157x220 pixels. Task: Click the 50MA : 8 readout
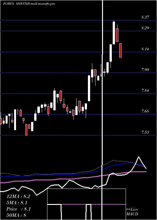16,215
